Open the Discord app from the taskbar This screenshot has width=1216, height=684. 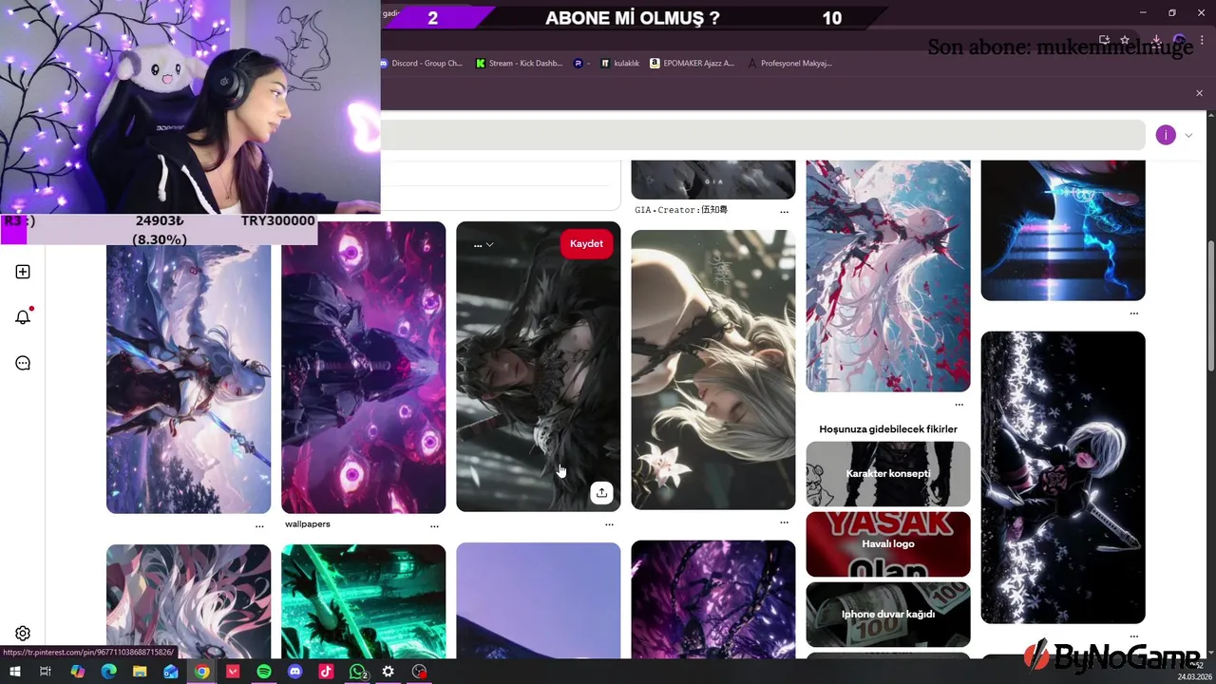tap(295, 672)
